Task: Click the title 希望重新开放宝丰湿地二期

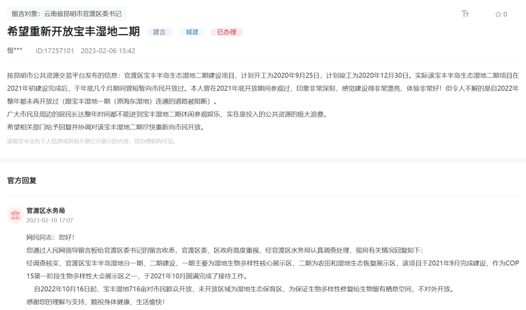Action: (x=73, y=32)
